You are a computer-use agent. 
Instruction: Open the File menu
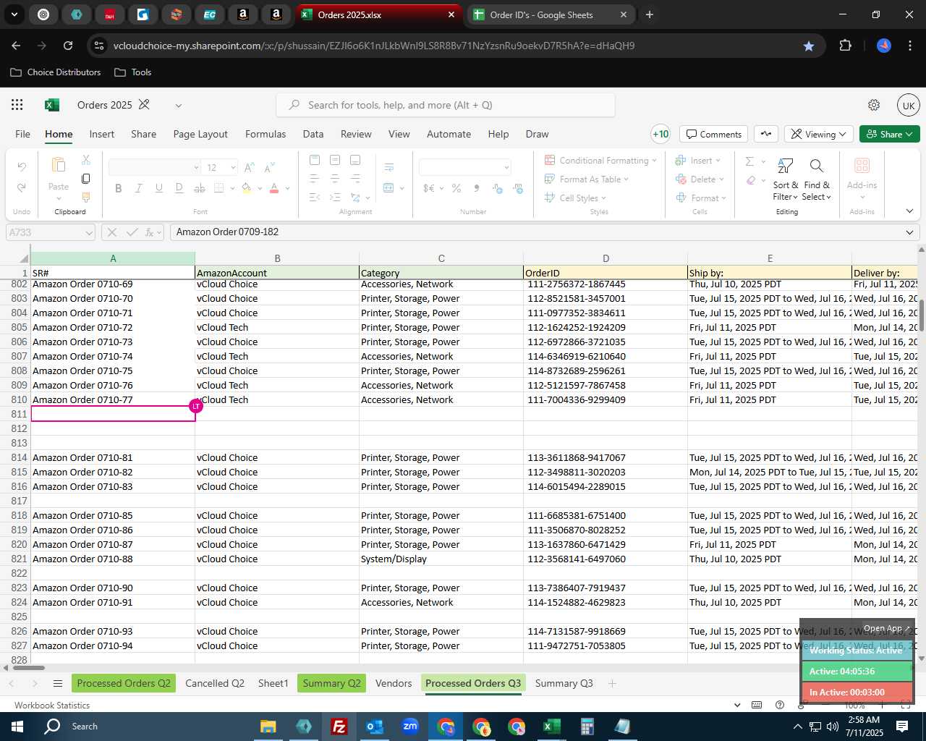click(x=23, y=134)
